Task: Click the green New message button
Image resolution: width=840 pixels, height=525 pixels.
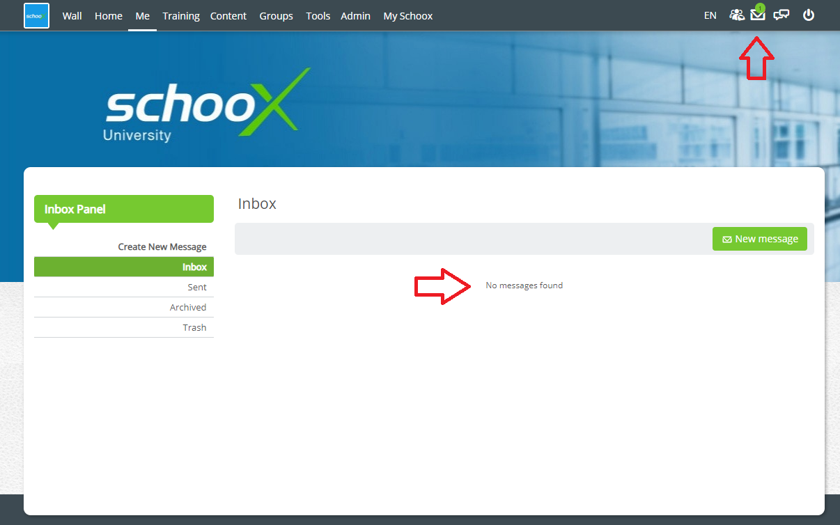Action: coord(760,239)
